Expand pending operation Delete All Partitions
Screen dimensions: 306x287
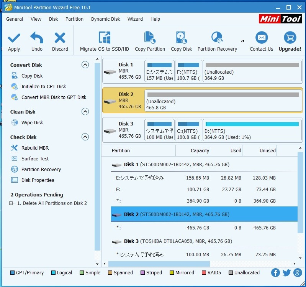11,203
